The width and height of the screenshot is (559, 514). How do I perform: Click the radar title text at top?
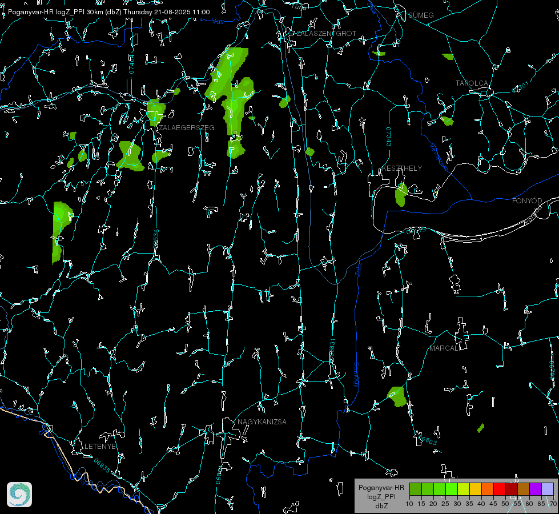(108, 12)
